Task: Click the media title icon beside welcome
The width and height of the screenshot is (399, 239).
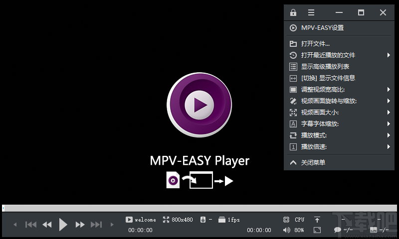Action: coord(129,220)
